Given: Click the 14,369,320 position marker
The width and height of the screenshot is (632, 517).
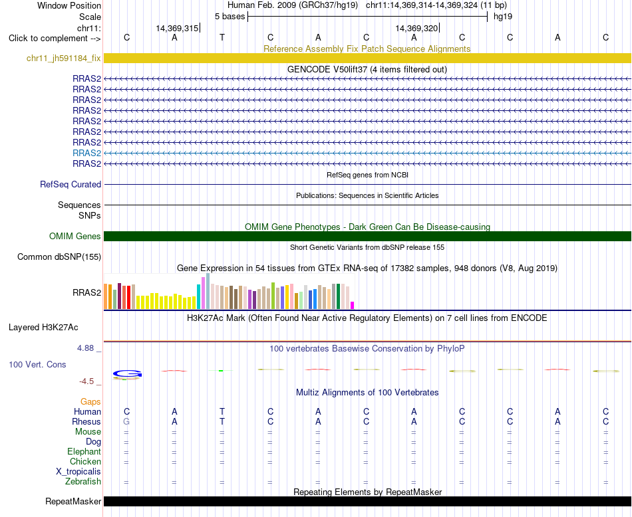Looking at the screenshot, I should point(417,28).
